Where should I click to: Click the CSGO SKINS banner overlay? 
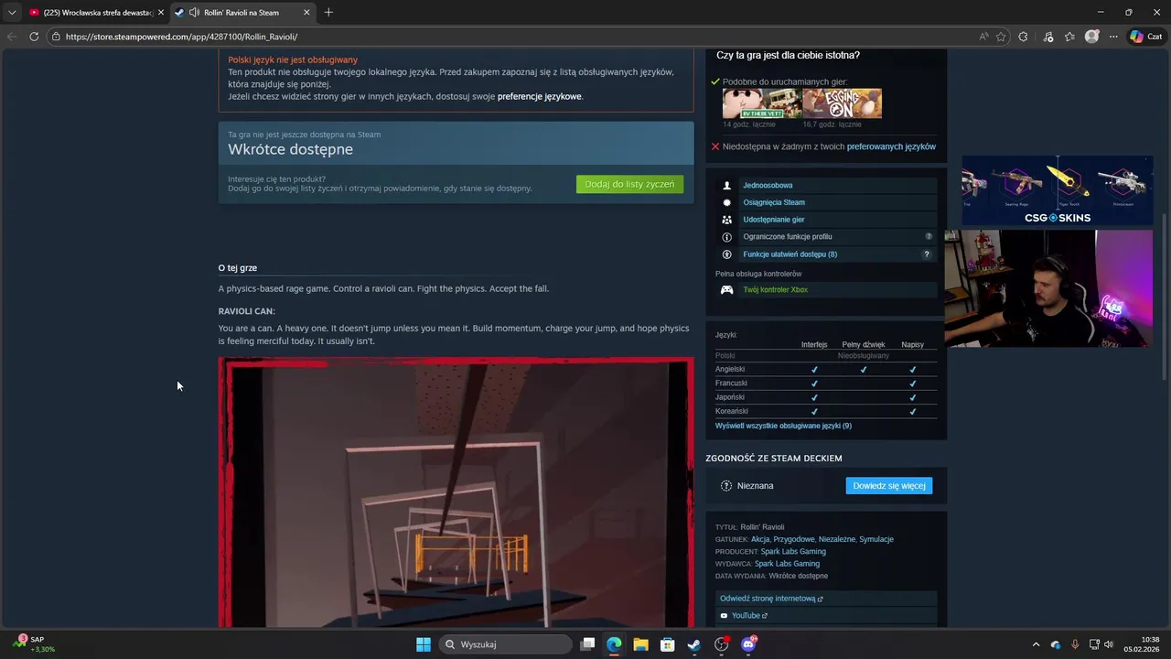[x=1057, y=190]
